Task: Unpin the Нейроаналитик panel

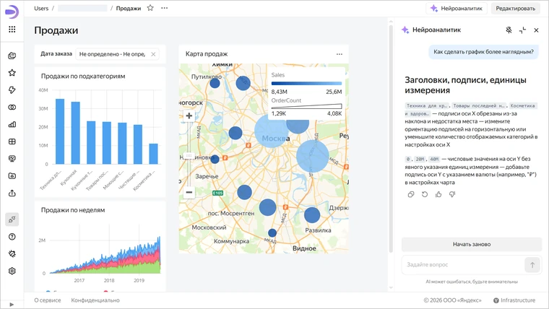Action: tap(509, 30)
